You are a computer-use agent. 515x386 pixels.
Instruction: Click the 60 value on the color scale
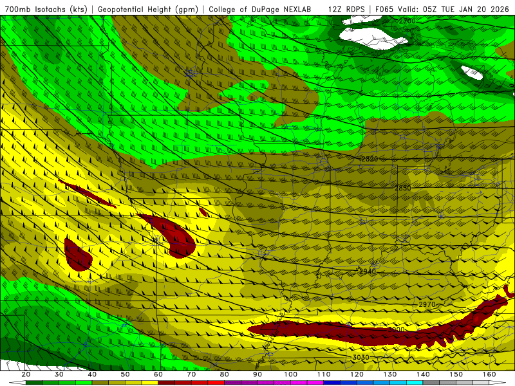pos(158,374)
